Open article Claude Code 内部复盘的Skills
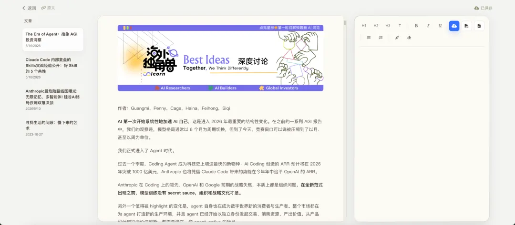Viewport: 515px width, 225px height. pyautogui.click(x=53, y=68)
